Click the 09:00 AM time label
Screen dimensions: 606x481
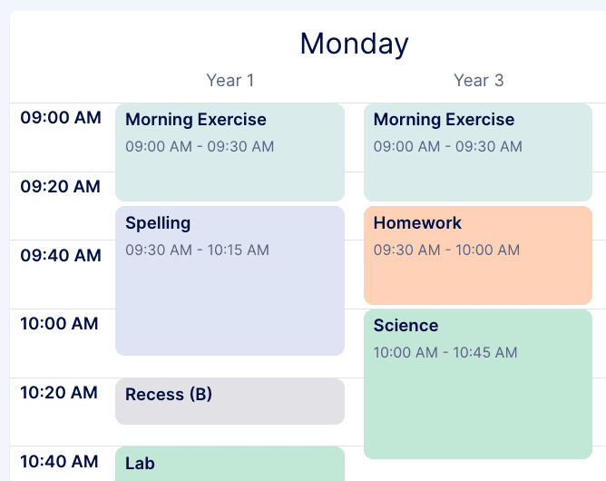click(x=61, y=118)
